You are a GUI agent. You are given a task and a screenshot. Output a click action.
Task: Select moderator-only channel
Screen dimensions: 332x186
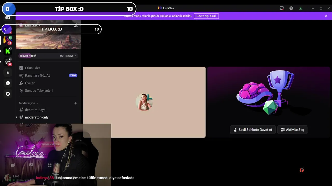tap(48, 117)
